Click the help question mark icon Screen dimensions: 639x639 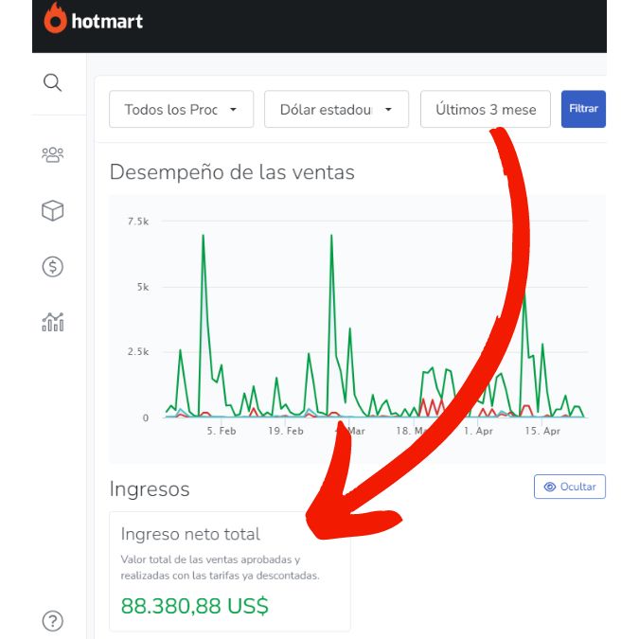click(53, 621)
